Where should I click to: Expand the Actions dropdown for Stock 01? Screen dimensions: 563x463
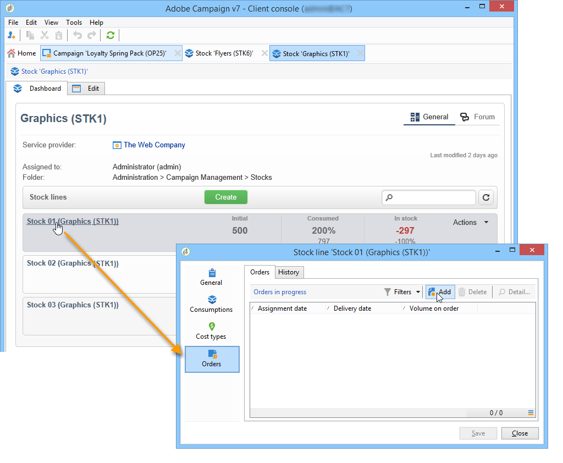(x=471, y=222)
